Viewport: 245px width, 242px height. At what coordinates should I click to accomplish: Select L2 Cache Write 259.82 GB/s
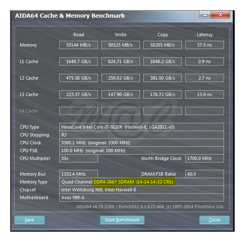[x=121, y=78]
